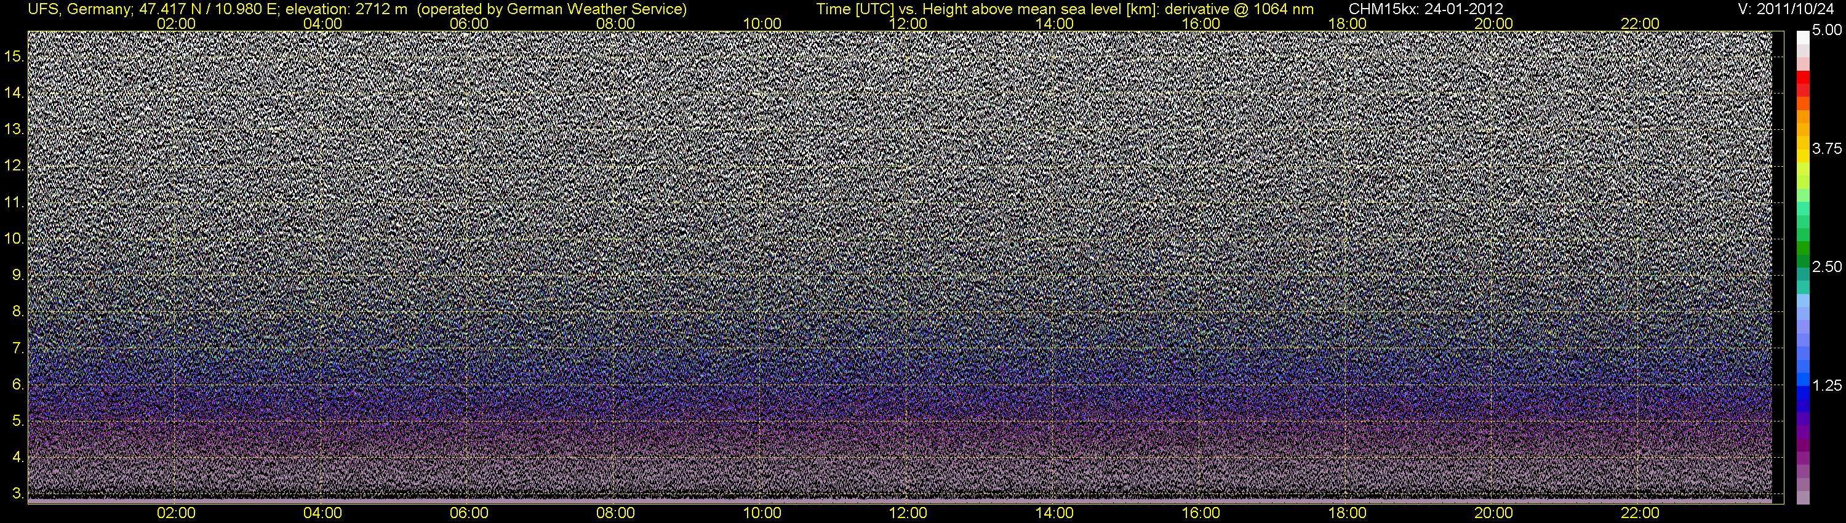Screen dimensions: 1846x523
Task: Click height label '4.' on the axis
Action: tap(18, 458)
